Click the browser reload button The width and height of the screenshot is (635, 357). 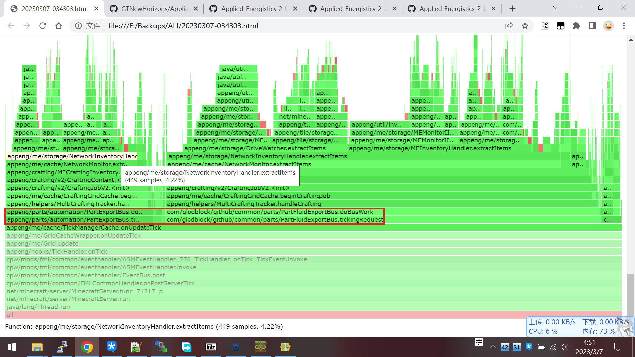pos(43,26)
